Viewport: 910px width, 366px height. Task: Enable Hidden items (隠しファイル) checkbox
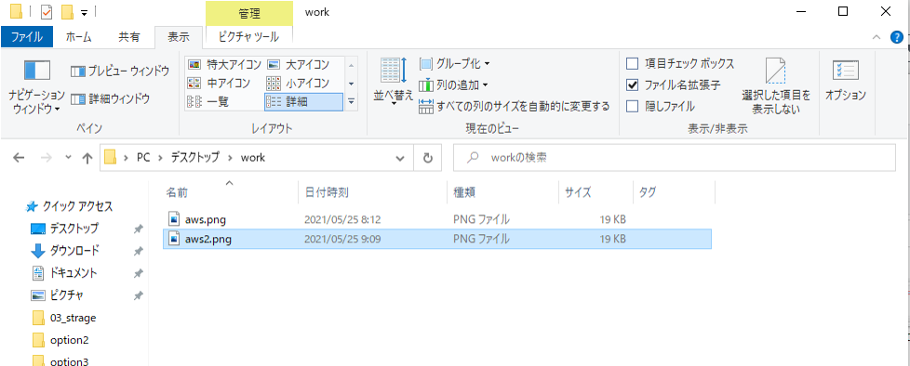[661, 107]
